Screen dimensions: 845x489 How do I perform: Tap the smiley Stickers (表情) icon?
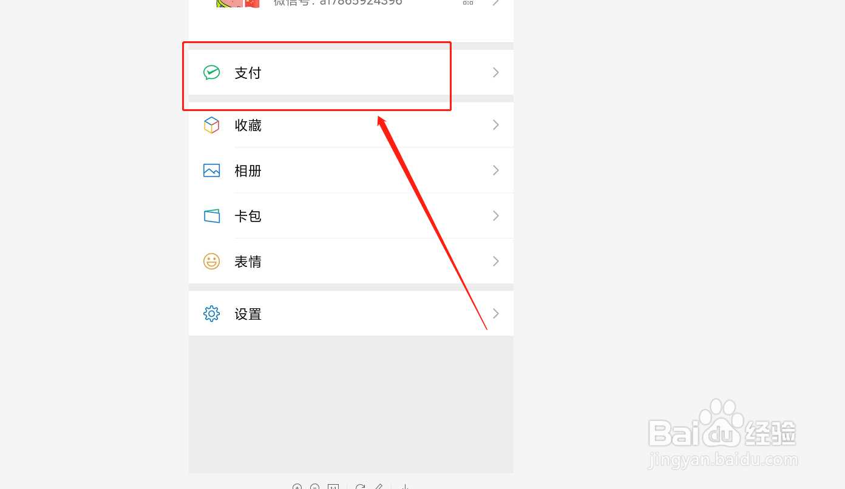(x=211, y=261)
